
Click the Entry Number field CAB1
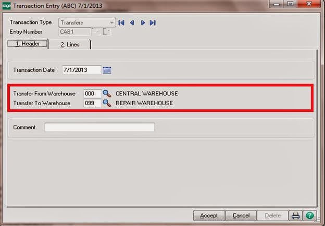[74, 32]
